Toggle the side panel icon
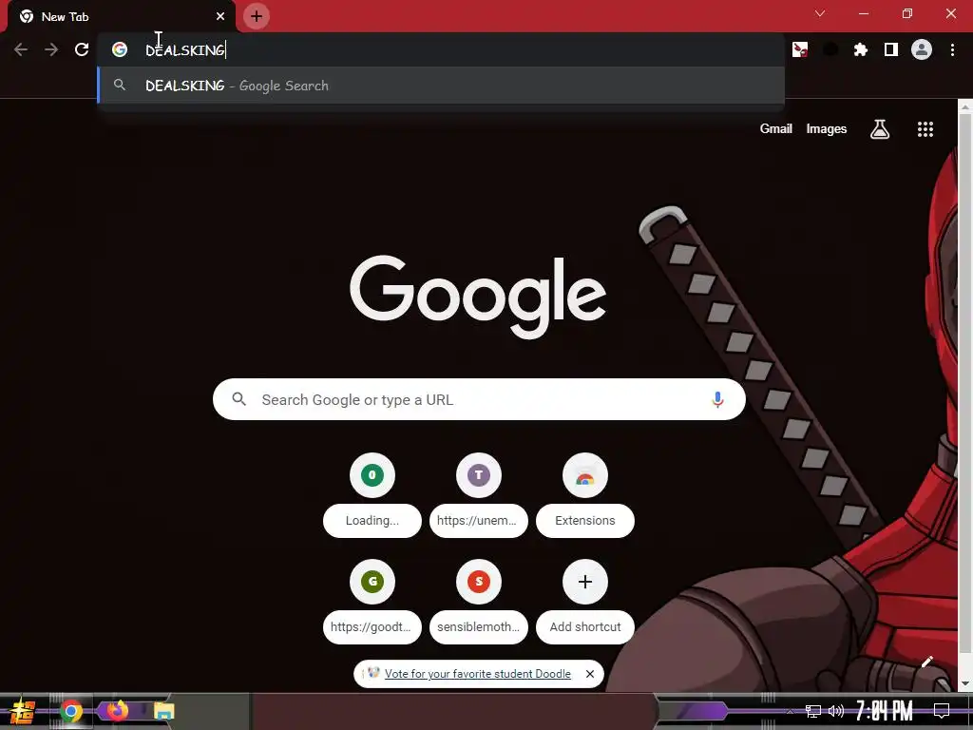This screenshot has width=973, height=730. point(891,49)
